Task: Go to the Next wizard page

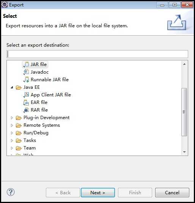Action: pyautogui.click(x=98, y=193)
